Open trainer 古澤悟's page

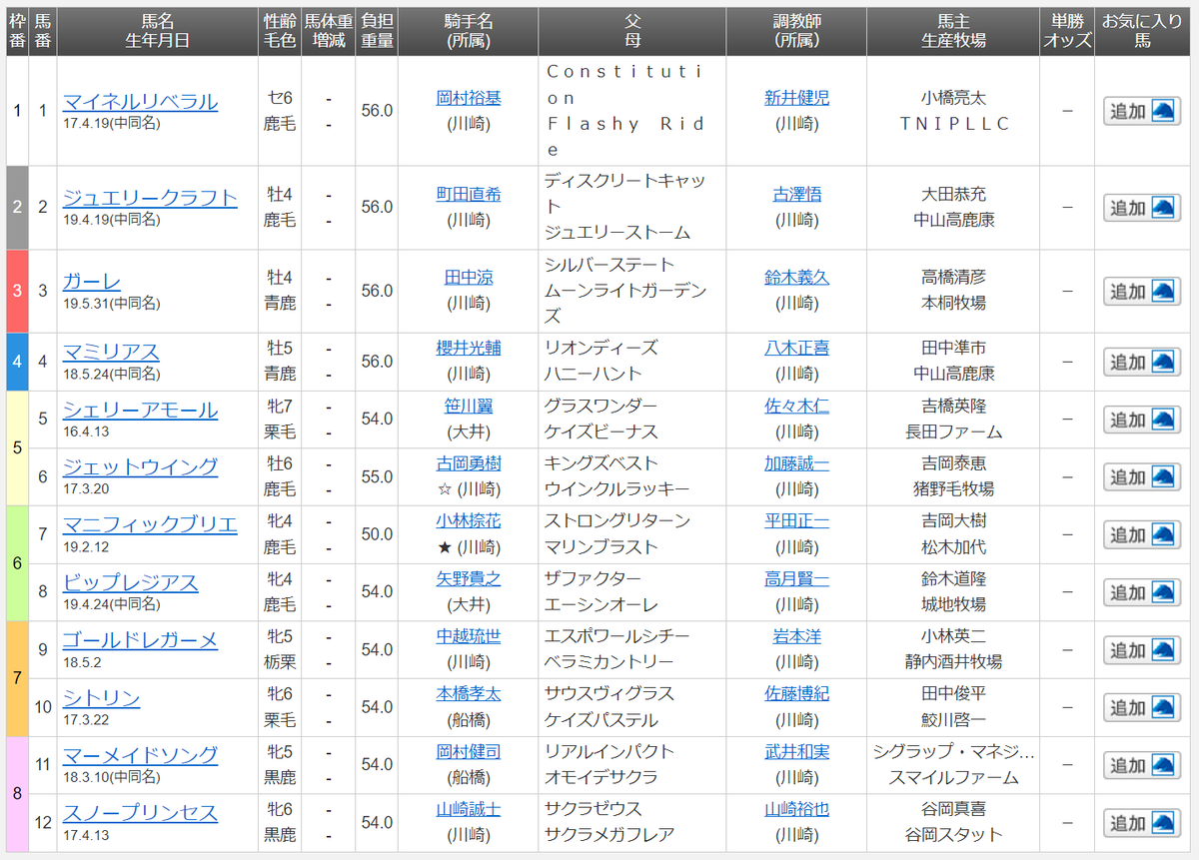point(795,196)
